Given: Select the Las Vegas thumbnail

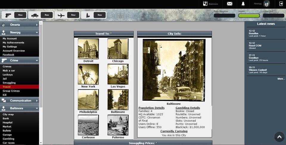Looking at the screenshot, I should click(118, 74).
